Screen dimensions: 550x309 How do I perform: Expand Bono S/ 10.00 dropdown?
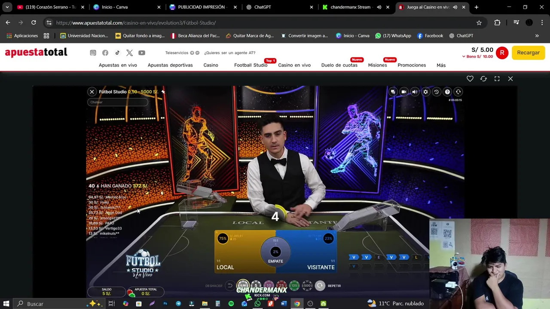477,57
